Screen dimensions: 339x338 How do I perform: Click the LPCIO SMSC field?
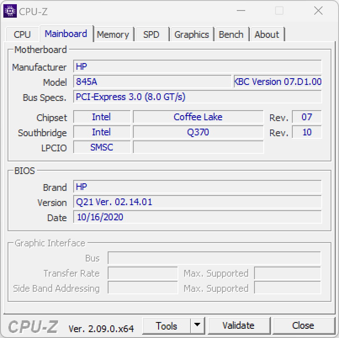pos(102,147)
